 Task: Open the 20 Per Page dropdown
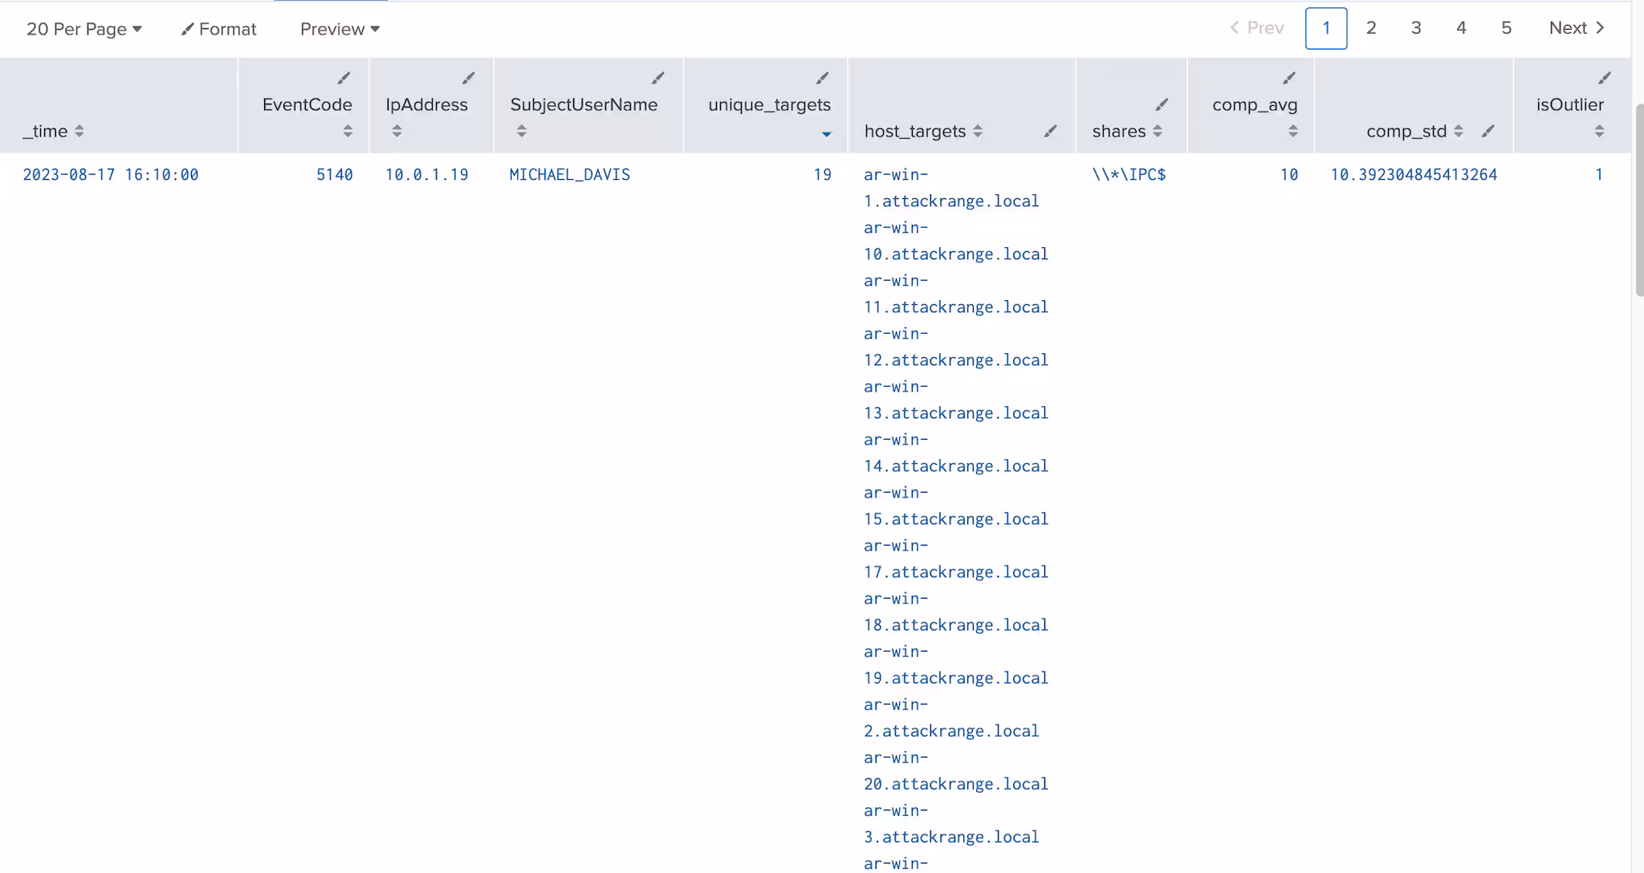[83, 29]
